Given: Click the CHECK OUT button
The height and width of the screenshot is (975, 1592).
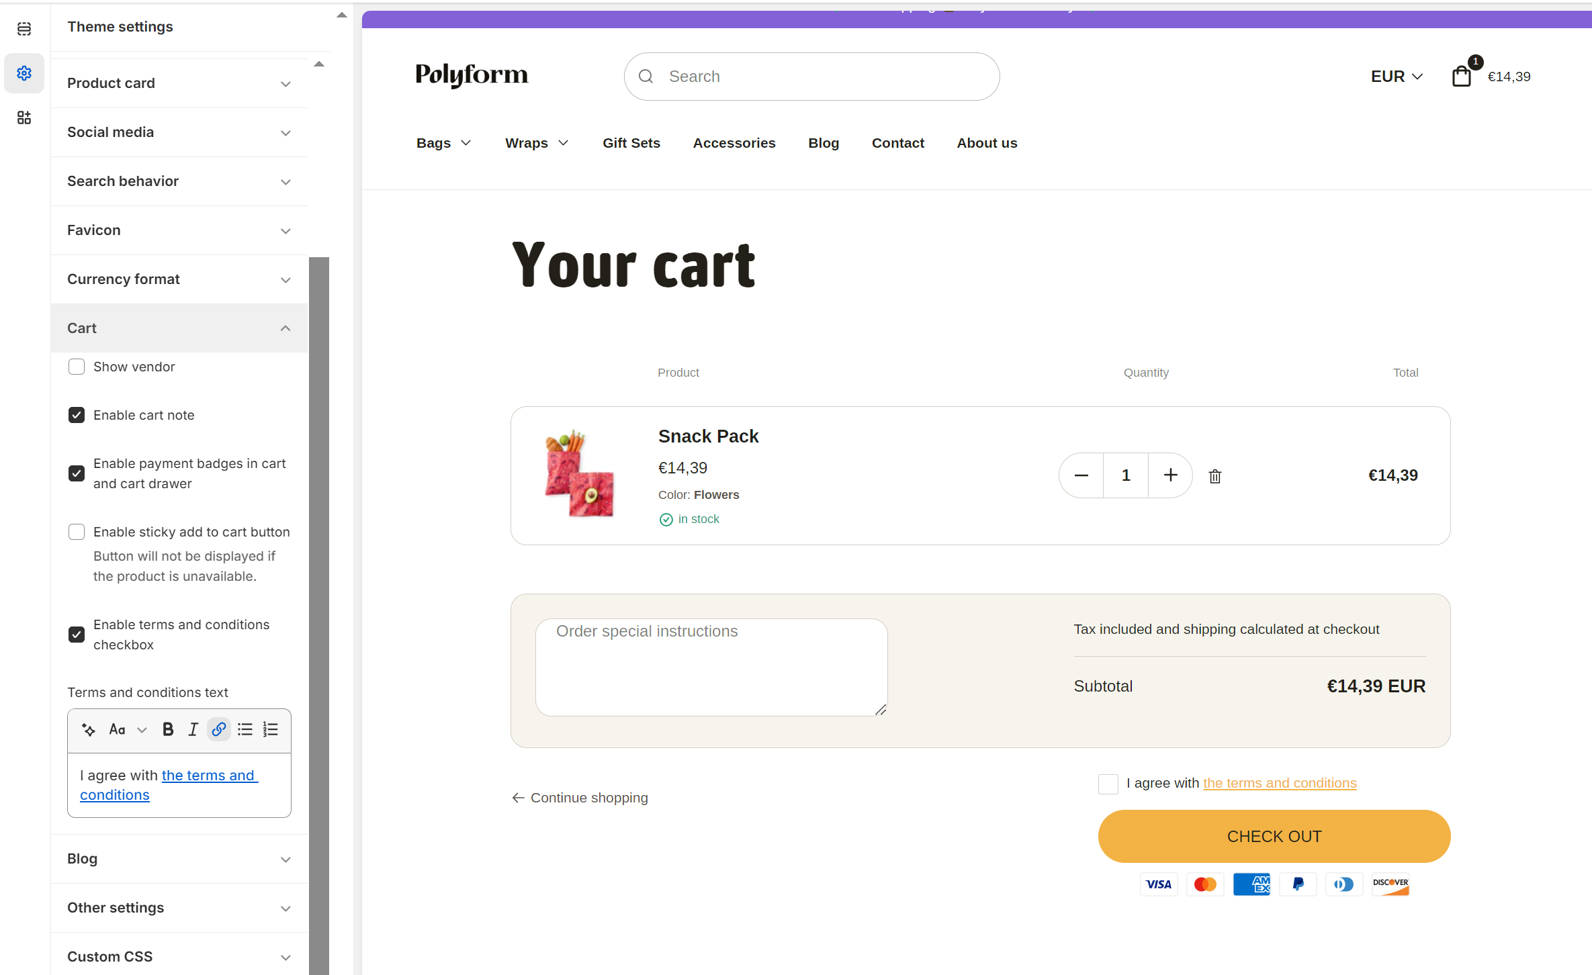Looking at the screenshot, I should 1273,836.
